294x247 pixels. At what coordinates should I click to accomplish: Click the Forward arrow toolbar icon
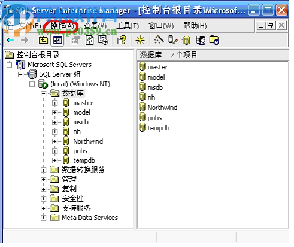pos(25,41)
